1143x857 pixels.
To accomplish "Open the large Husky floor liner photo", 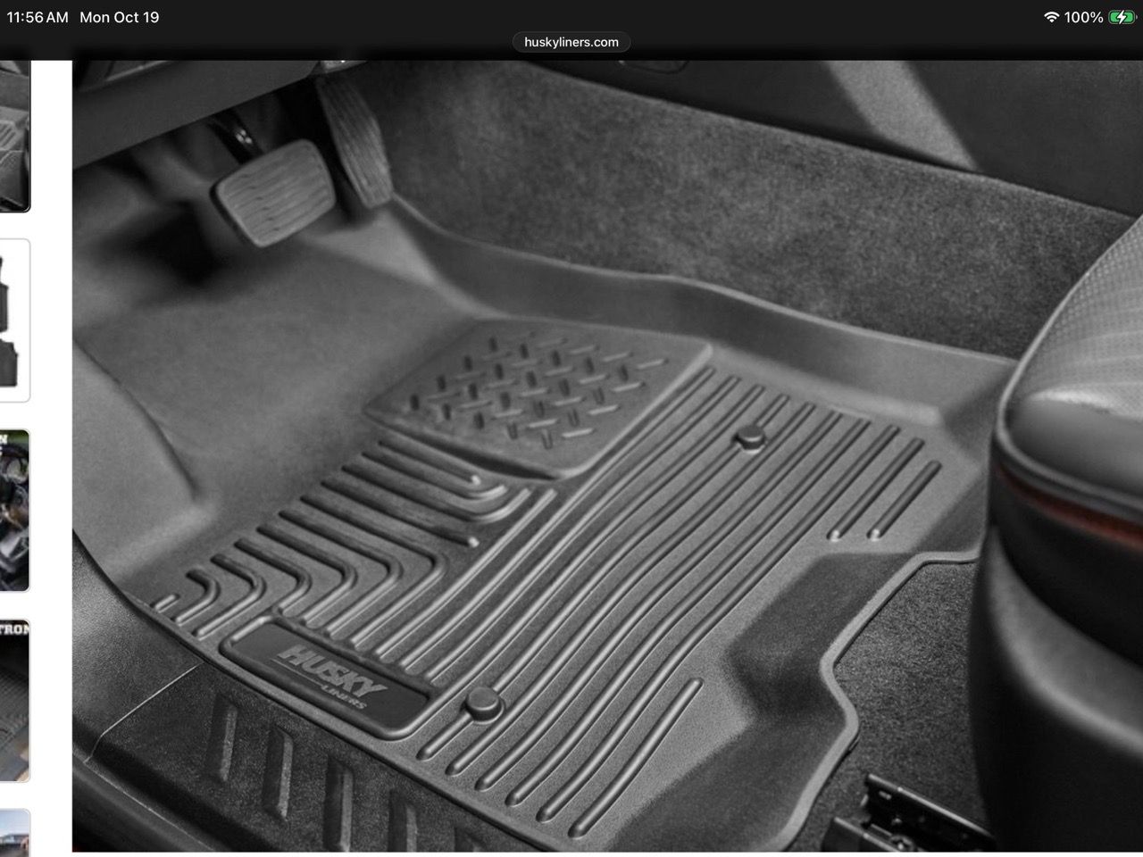I will coord(607,455).
